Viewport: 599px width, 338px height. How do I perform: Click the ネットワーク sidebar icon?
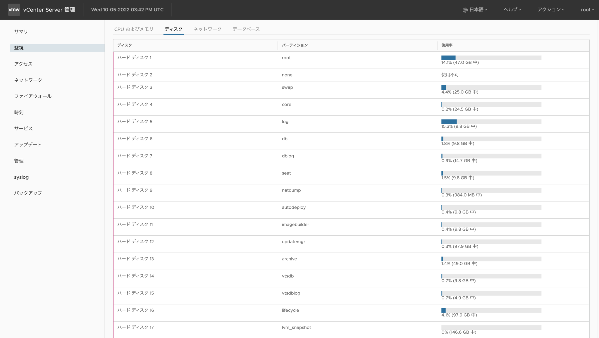(28, 80)
